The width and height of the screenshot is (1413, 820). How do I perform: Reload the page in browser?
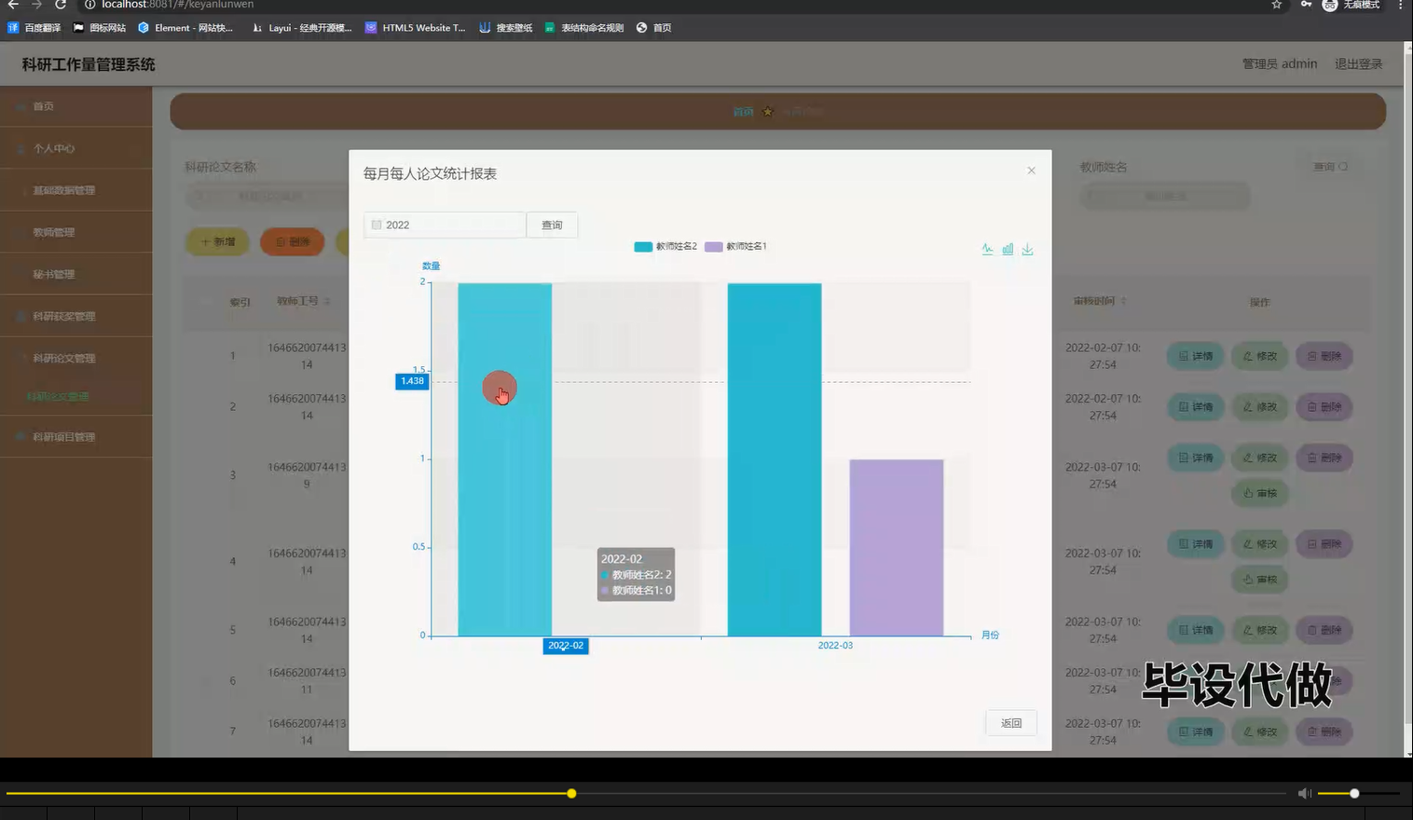tap(60, 5)
